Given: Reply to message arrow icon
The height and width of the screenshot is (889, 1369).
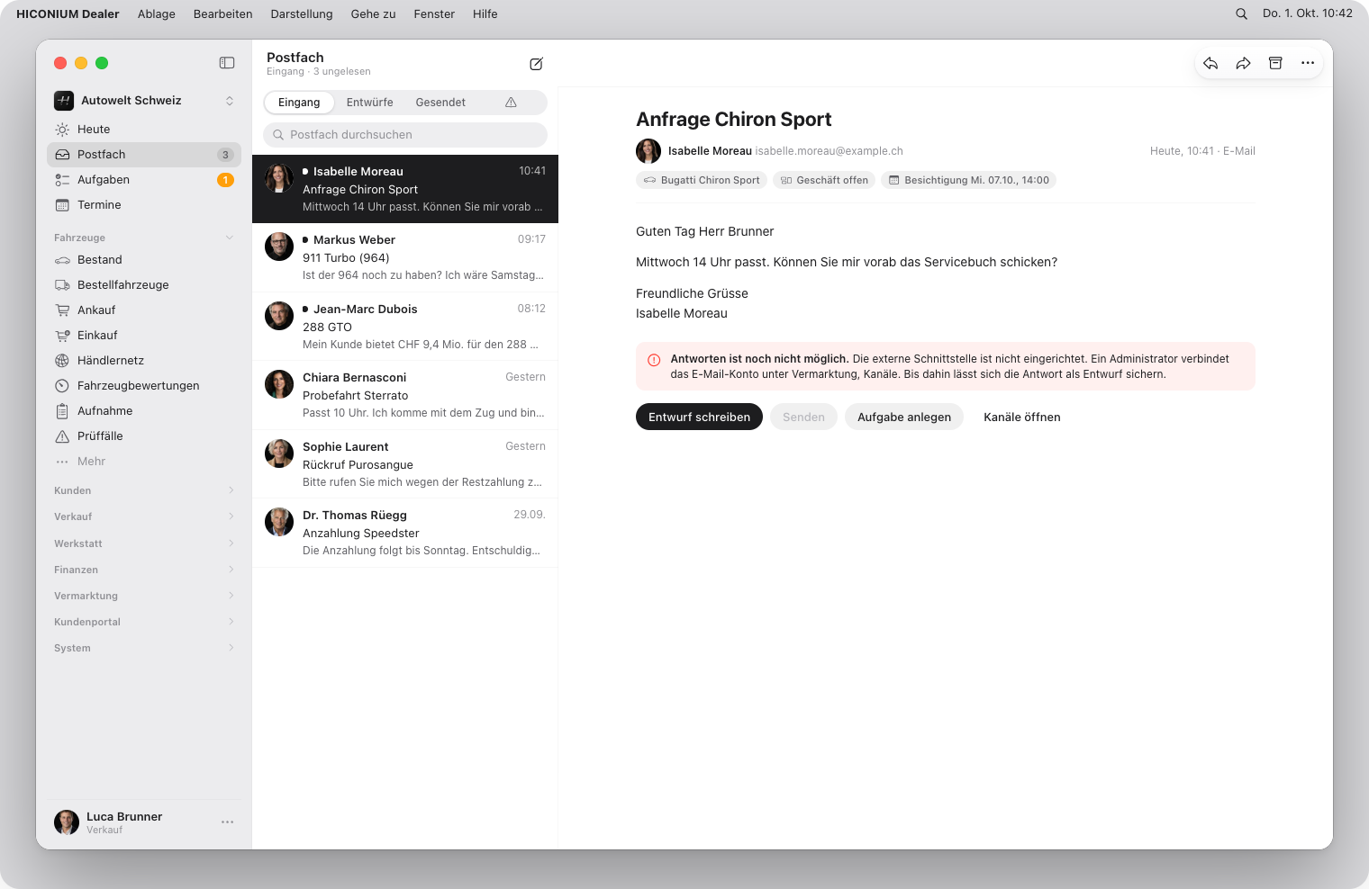Looking at the screenshot, I should (x=1210, y=63).
